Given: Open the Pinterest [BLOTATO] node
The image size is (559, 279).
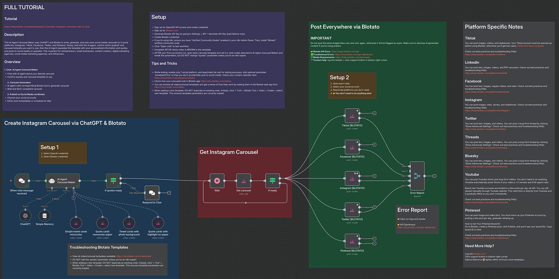Looking at the screenshot, I should (352, 240).
